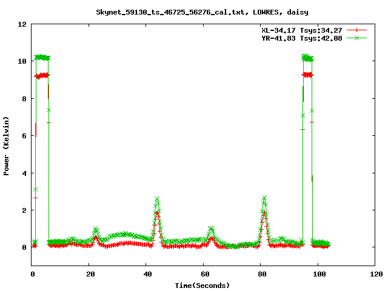The image size is (388, 291).
Task: Click the XL-34.17 Tsys:34.27 legend entry
Action: 302,30
